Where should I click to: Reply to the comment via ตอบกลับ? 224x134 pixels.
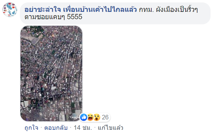(x=56, y=128)
